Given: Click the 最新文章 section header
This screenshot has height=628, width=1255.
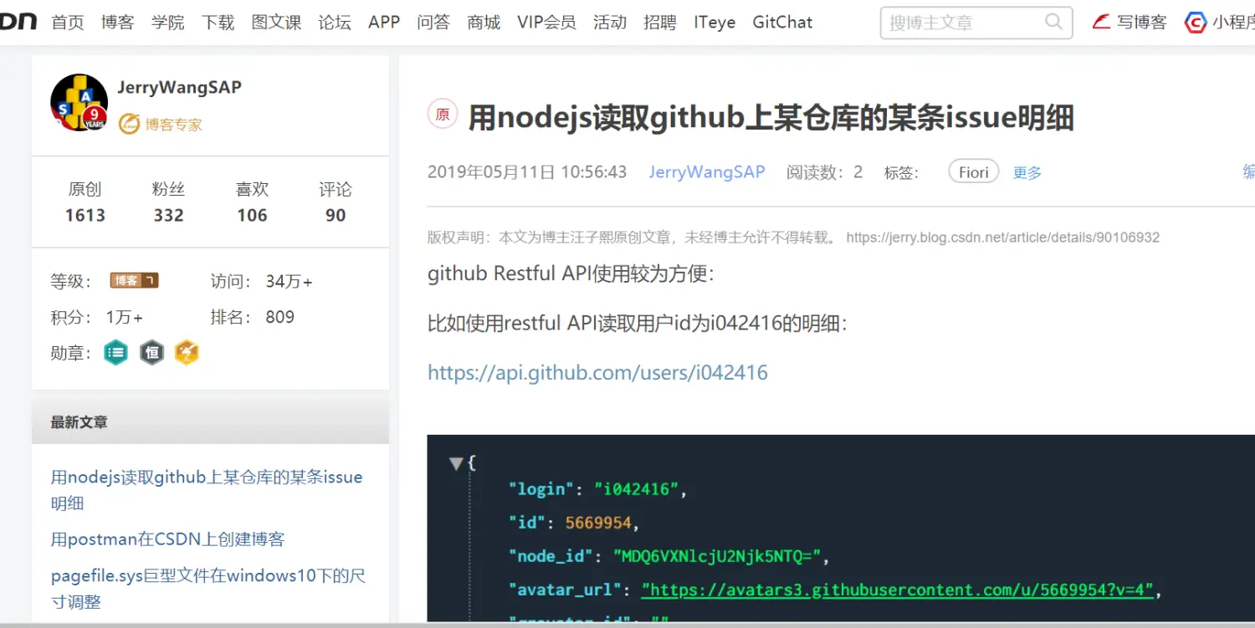Looking at the screenshot, I should tap(210, 422).
